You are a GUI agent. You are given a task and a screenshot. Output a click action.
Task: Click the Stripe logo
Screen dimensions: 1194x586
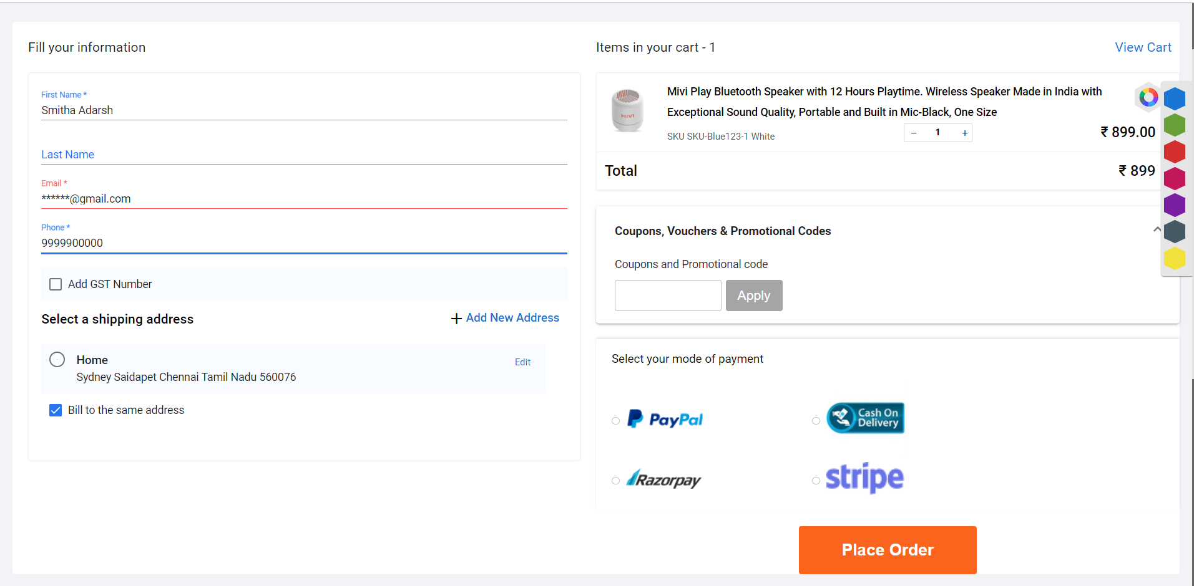(864, 478)
